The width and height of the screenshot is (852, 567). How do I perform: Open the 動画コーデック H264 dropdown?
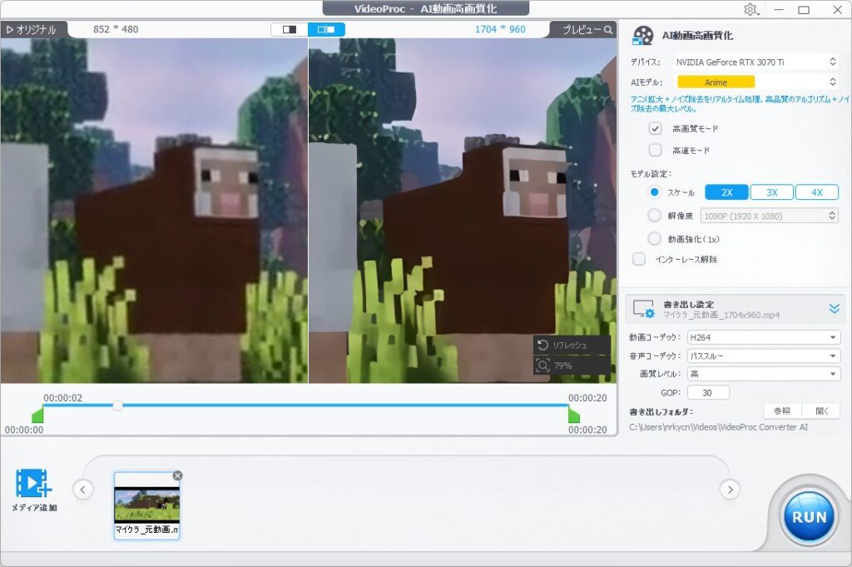click(764, 337)
